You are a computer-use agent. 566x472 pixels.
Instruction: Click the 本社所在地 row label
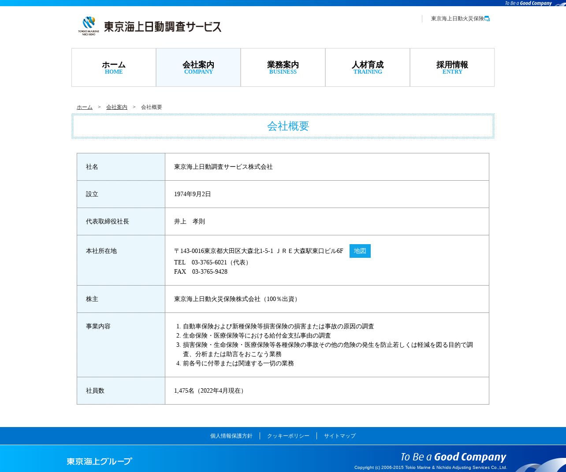(x=101, y=251)
